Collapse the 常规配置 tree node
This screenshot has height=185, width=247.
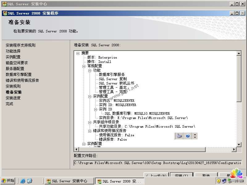point(84,66)
